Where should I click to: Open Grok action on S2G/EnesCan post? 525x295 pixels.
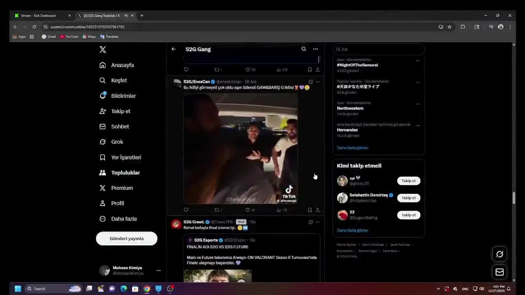(310, 82)
